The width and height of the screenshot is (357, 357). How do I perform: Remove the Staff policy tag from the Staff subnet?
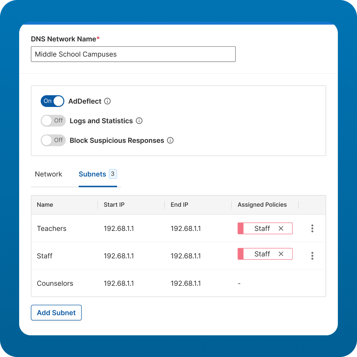281,254
